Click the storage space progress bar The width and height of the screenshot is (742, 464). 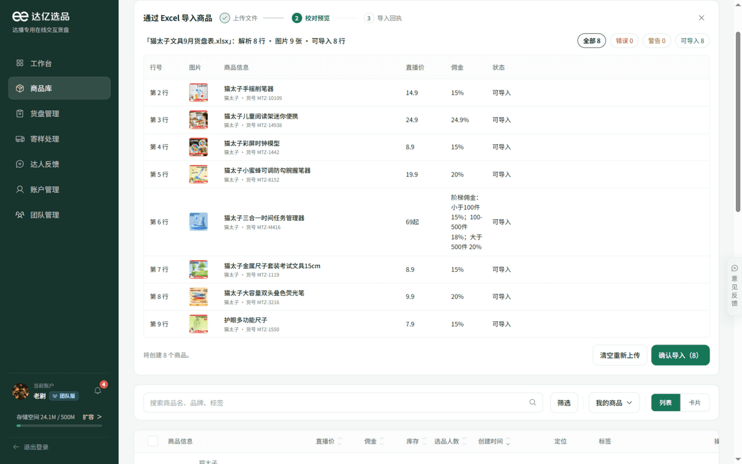point(59,426)
